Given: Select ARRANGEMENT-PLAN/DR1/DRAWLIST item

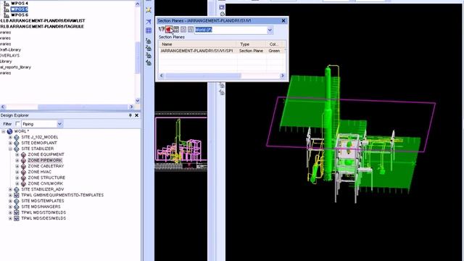Looking at the screenshot, I should (x=43, y=21).
